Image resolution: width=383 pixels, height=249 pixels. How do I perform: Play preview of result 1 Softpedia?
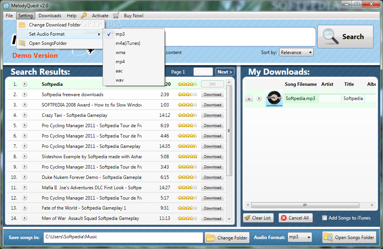tap(25, 84)
